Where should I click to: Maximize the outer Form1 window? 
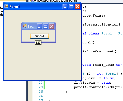(x=71, y=6)
